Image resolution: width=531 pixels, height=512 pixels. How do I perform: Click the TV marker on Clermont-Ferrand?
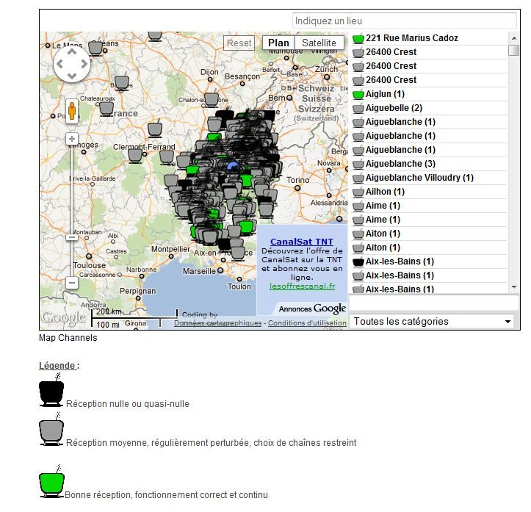click(135, 154)
